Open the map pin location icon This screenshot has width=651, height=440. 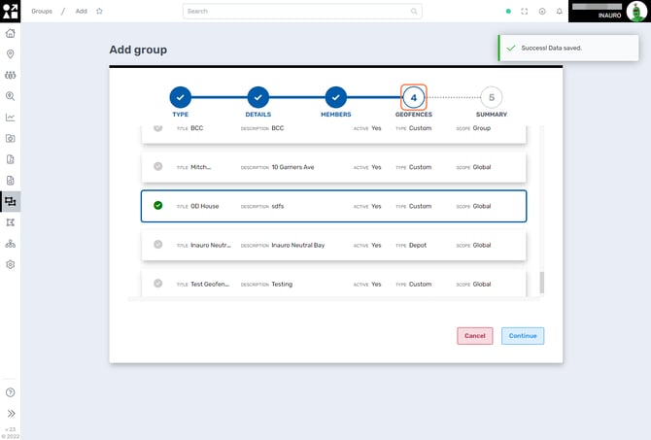(11, 54)
